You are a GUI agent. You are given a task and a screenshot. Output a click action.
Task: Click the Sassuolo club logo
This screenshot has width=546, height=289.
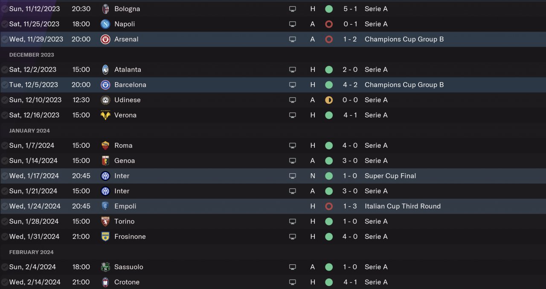105,267
